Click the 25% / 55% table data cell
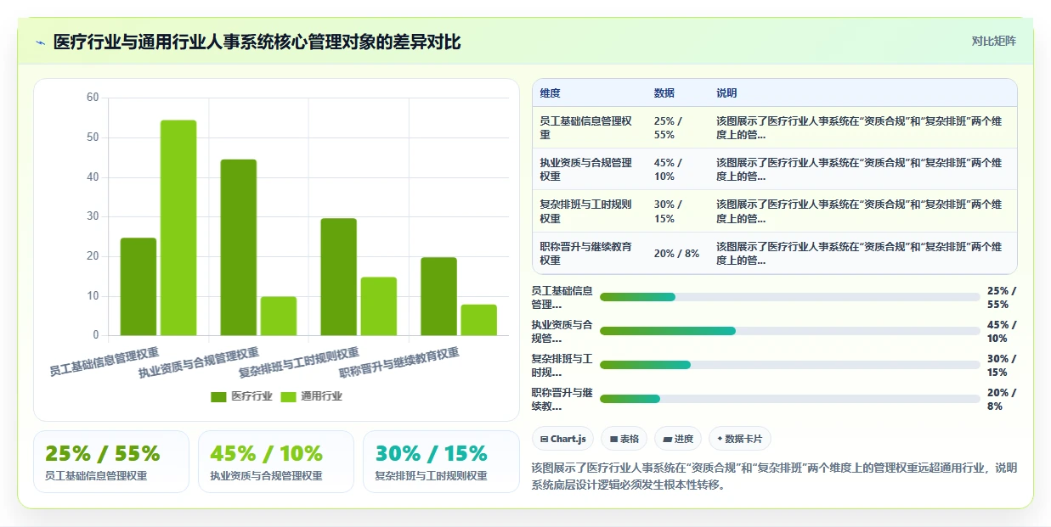1051x527 pixels. [678, 128]
